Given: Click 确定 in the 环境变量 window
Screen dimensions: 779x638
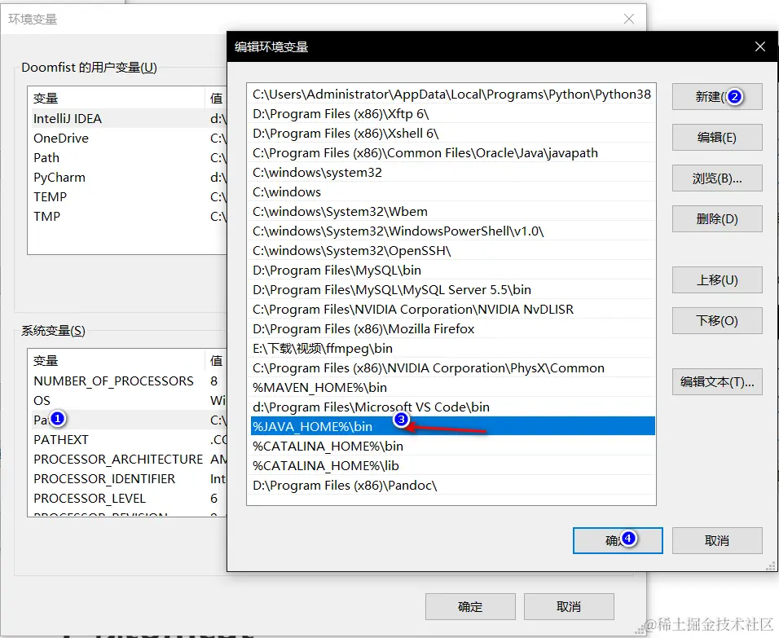Looking at the screenshot, I should [x=470, y=606].
